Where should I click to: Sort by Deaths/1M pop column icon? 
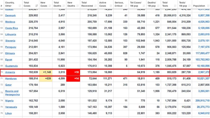(158, 6)
